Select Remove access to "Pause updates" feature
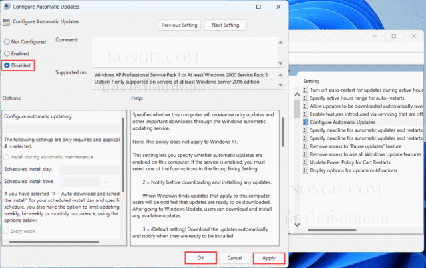Viewport: 426px width, 268px height. coord(355,146)
